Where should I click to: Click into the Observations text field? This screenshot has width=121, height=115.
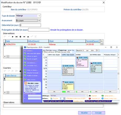point(53,106)
